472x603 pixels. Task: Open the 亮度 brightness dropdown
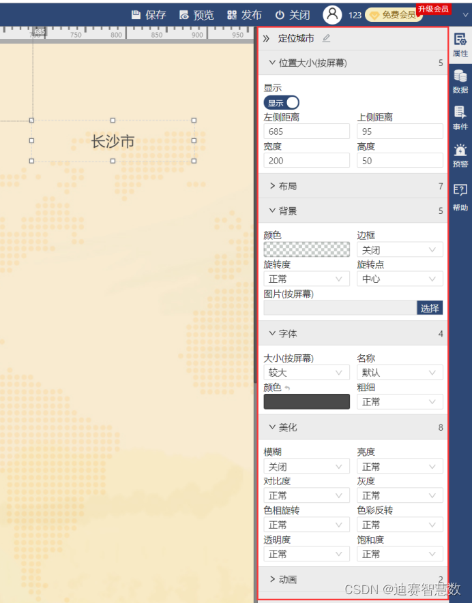pyautogui.click(x=400, y=467)
